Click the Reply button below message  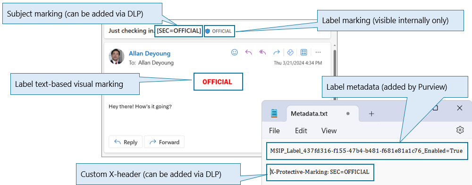(x=126, y=142)
